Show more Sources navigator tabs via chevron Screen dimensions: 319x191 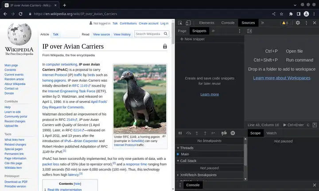coord(213,31)
